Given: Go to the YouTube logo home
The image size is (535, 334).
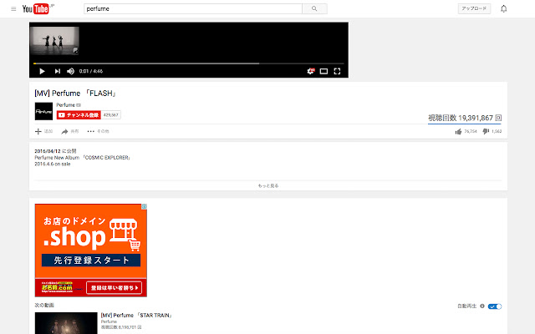Looking at the screenshot, I should pyautogui.click(x=38, y=9).
